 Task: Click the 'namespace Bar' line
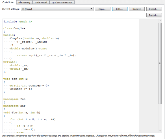(14, 106)
